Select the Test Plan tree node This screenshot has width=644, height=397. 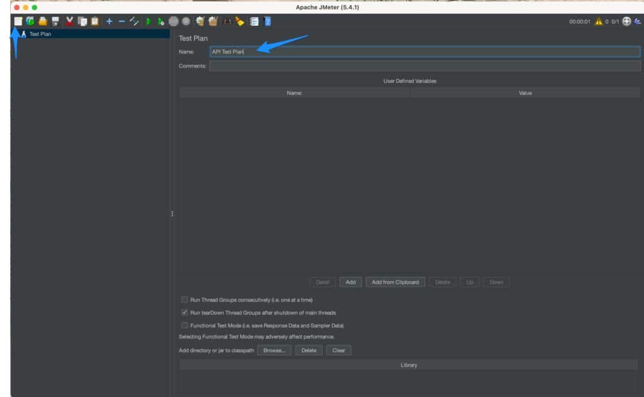[x=40, y=34]
